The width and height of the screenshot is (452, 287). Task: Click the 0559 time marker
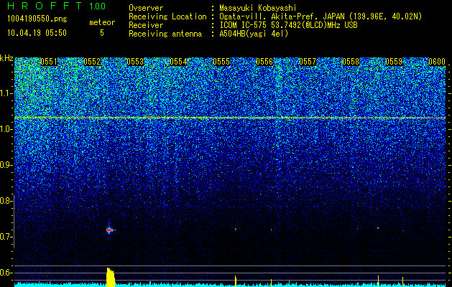[394, 62]
